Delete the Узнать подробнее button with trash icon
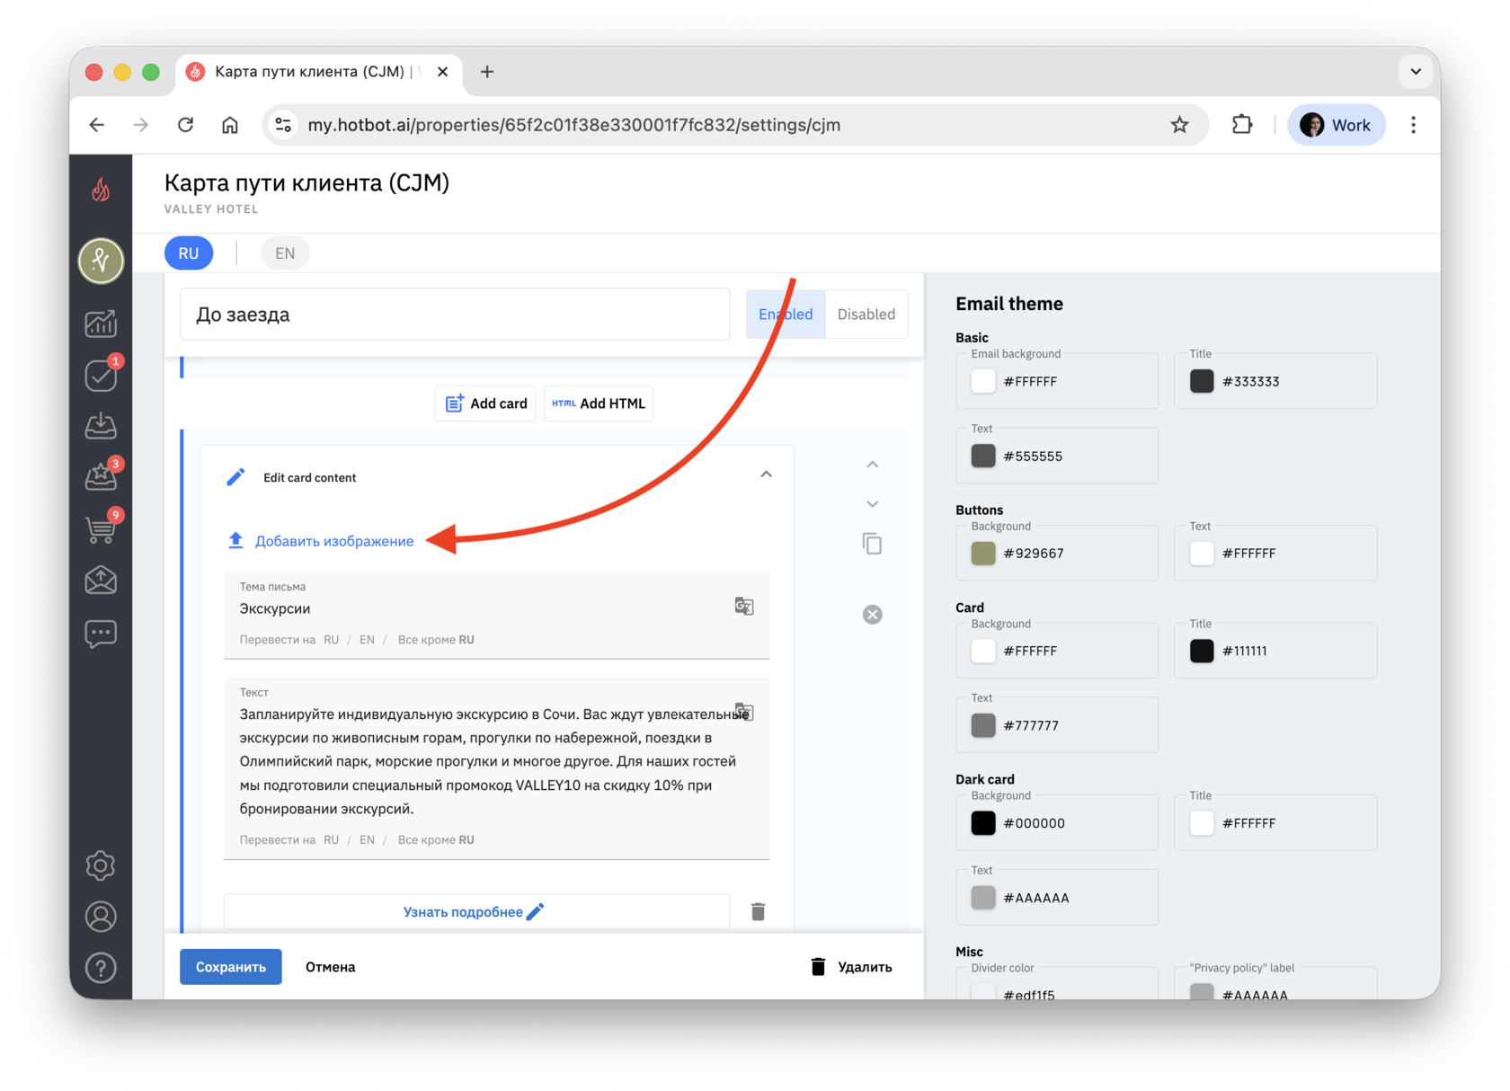Screen dimensions: 1510x1091 click(x=758, y=912)
